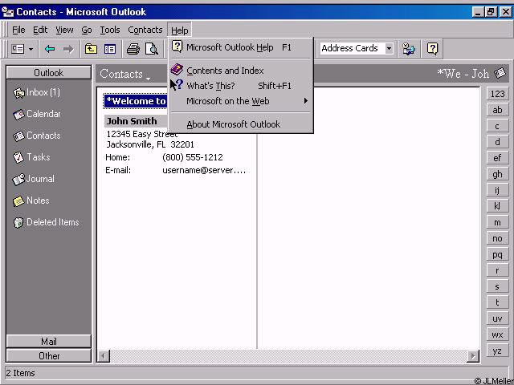514x385 pixels.
Task: Select the Outlook group button
Action: click(x=48, y=73)
